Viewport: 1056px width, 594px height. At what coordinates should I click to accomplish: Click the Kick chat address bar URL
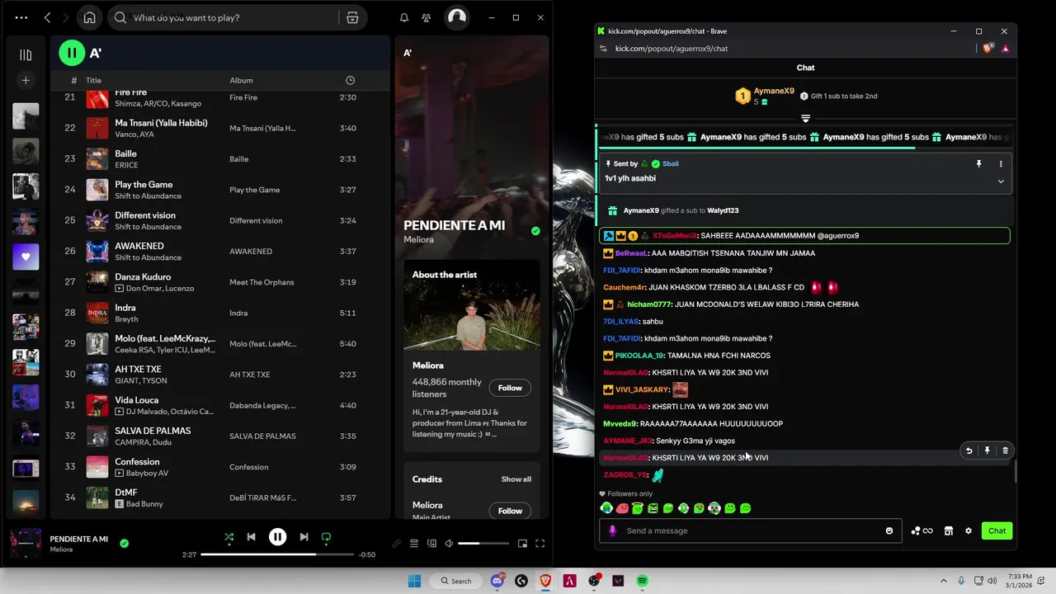pyautogui.click(x=672, y=49)
